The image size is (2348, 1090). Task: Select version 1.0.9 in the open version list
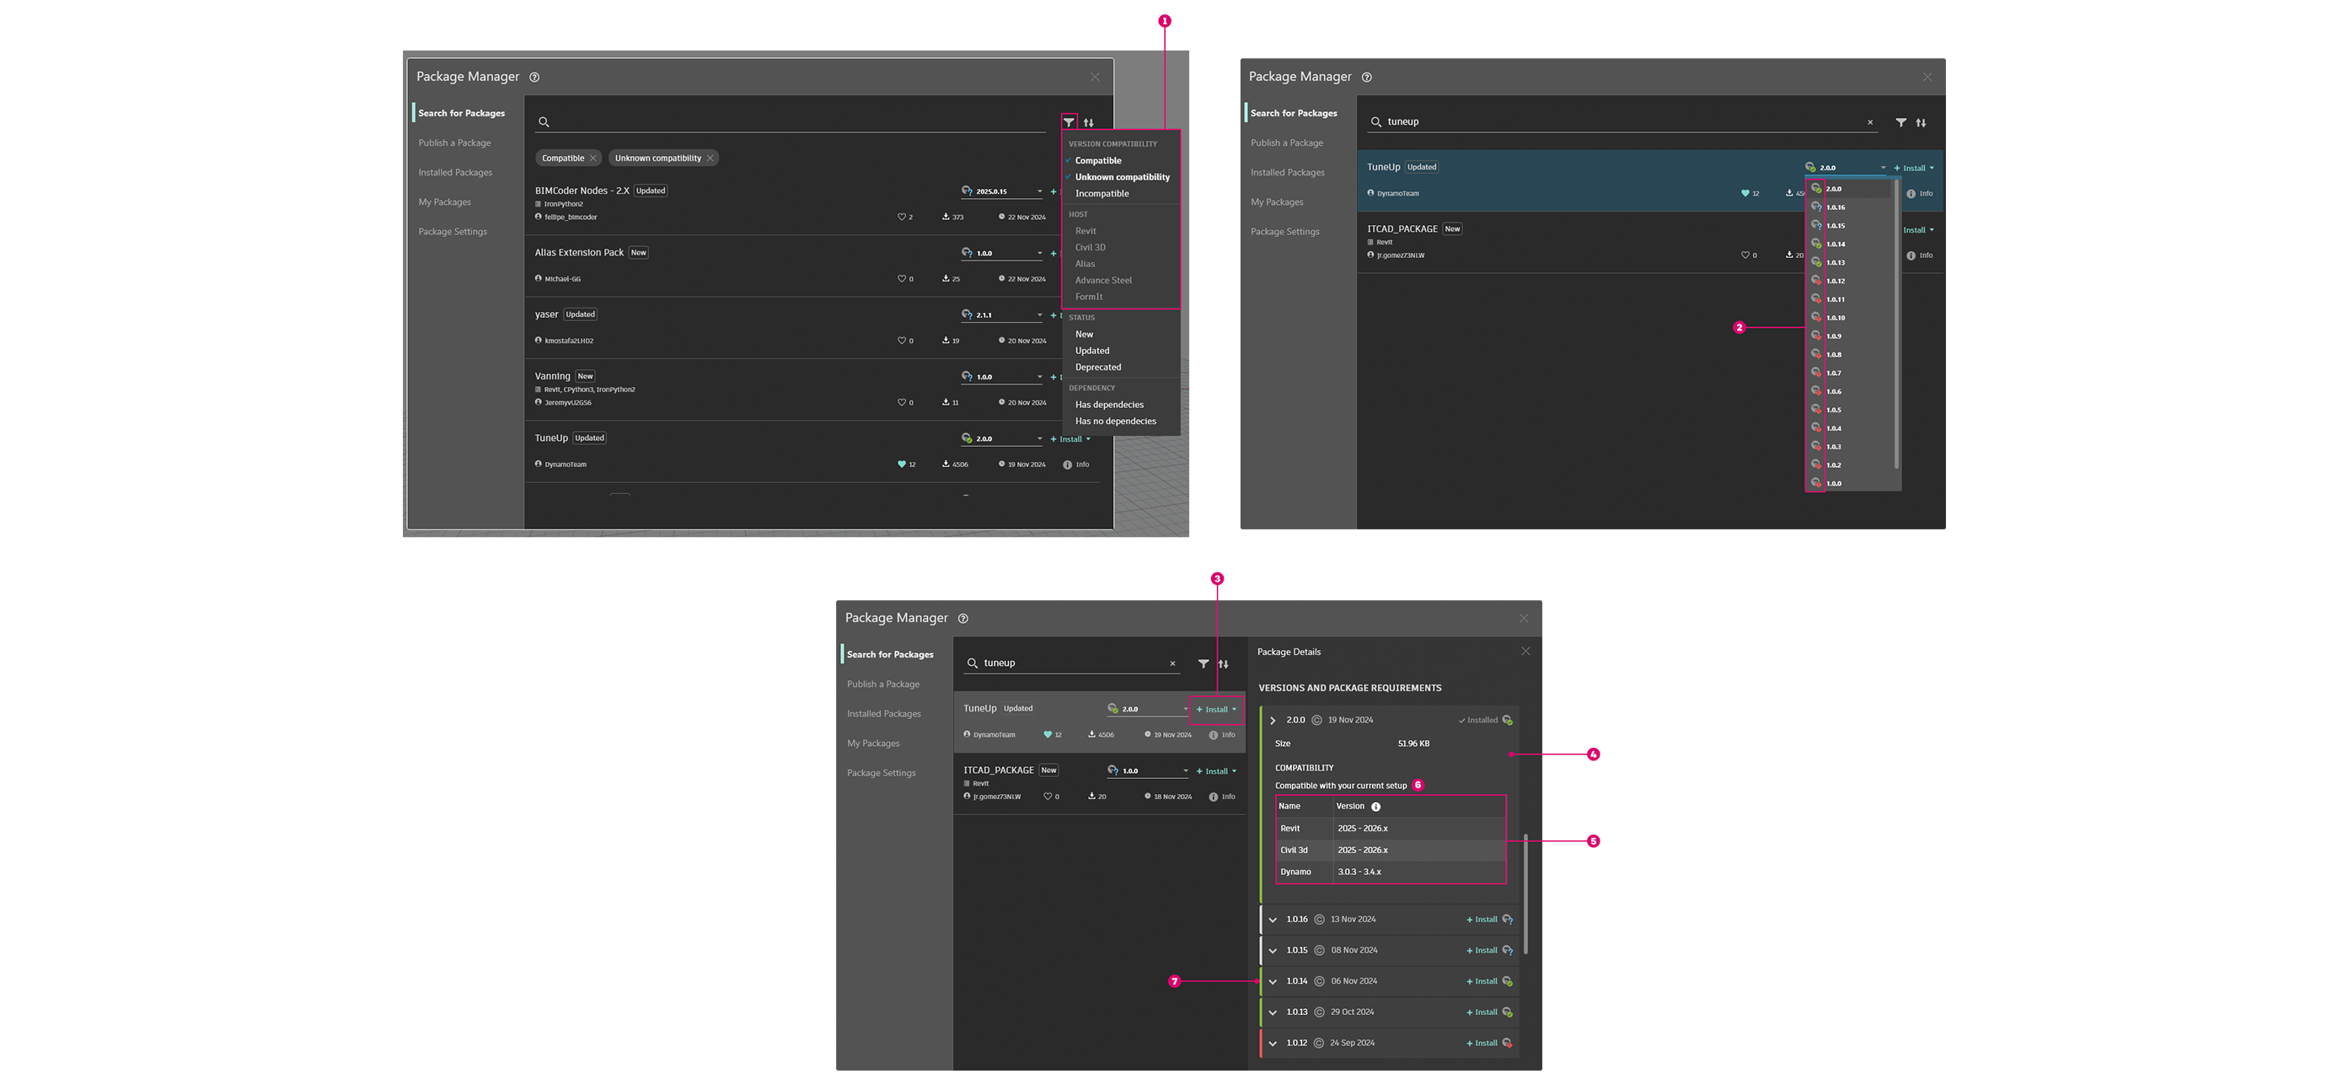tap(1834, 336)
